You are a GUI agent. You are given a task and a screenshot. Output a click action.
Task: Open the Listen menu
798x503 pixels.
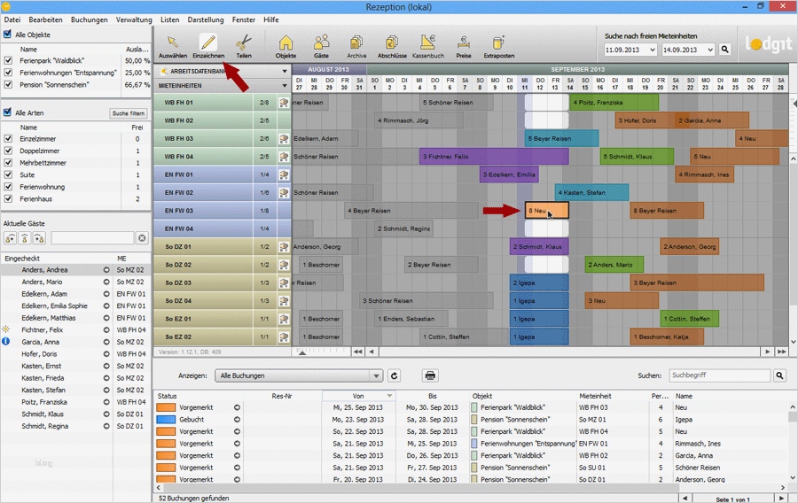click(x=169, y=19)
